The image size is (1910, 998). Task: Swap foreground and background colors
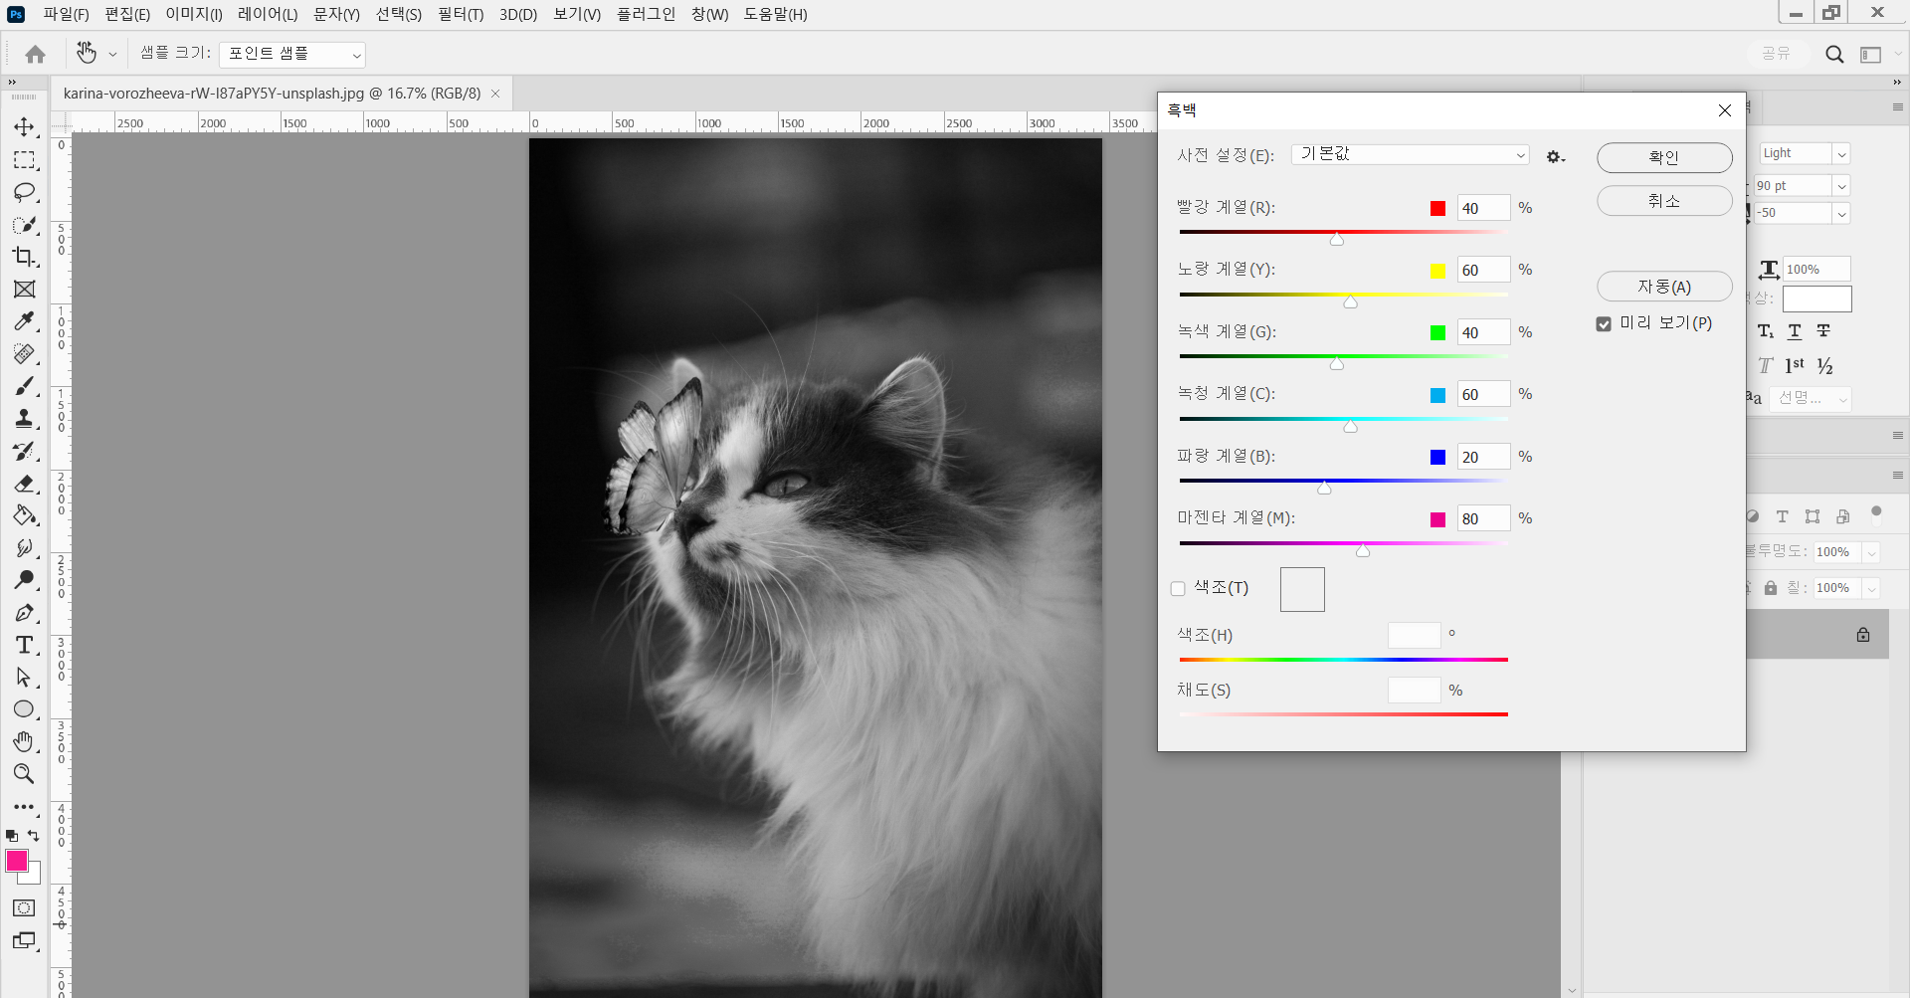(34, 836)
